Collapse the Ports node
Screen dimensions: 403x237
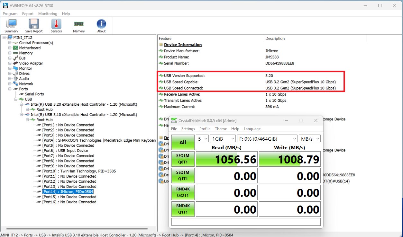(x=10, y=89)
